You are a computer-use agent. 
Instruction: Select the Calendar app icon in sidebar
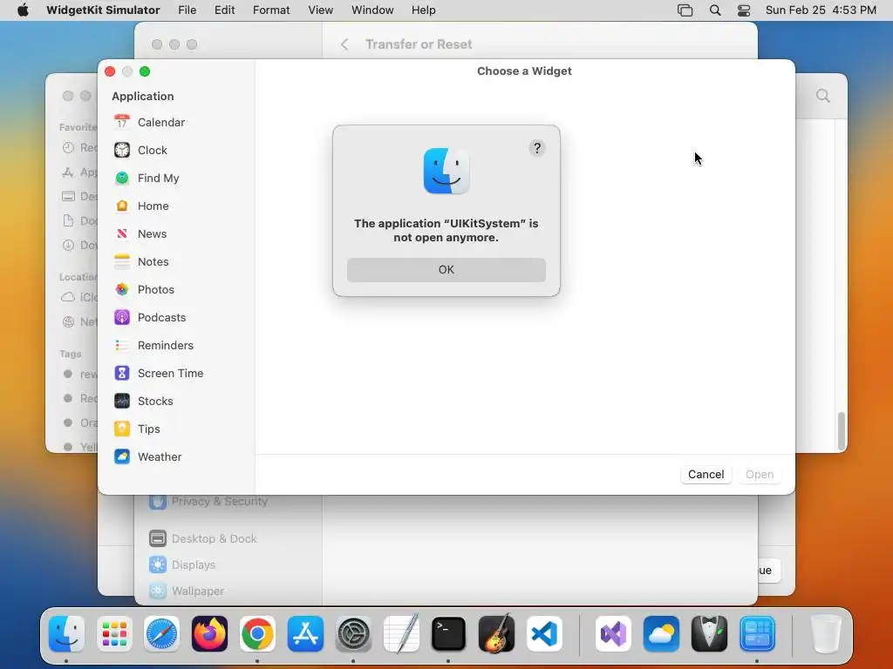click(122, 122)
